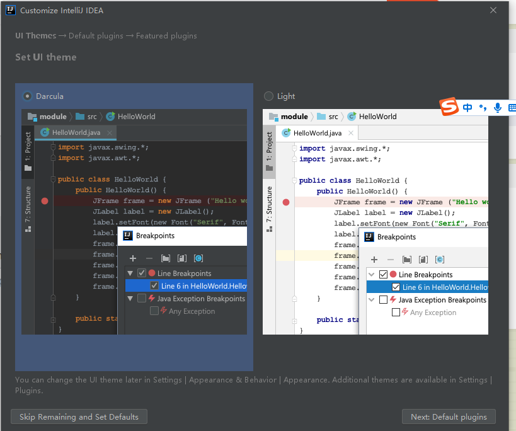The width and height of the screenshot is (516, 431).
Task: Collapse Java Exception Breakpoints node in Light preview
Action: [x=372, y=300]
